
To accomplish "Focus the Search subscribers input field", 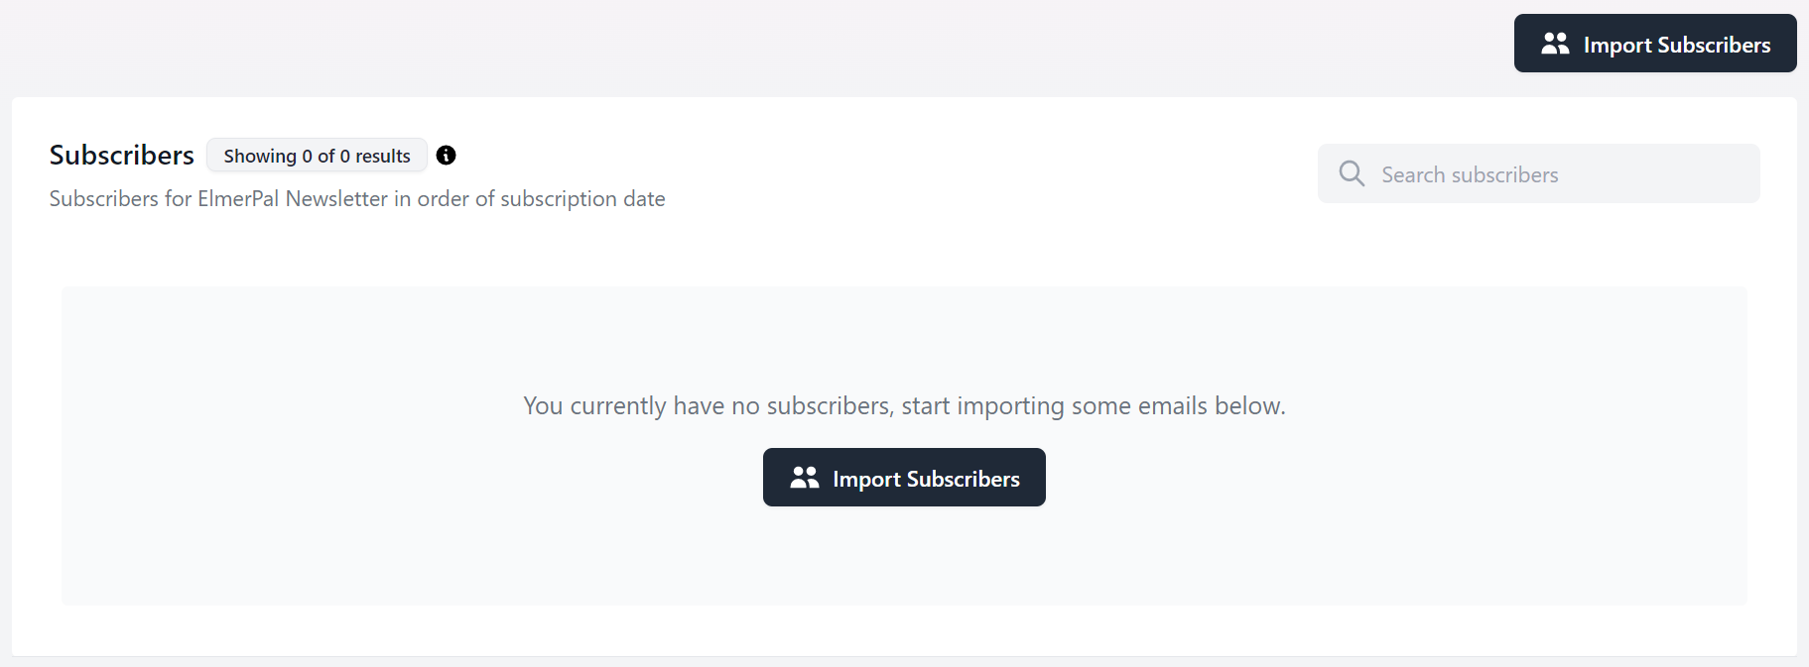I will (1538, 173).
